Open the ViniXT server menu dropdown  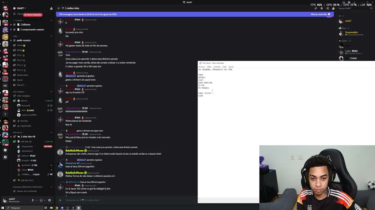[x=21, y=8]
